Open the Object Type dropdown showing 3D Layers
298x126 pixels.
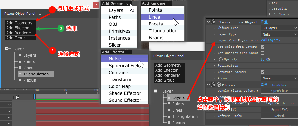pyautogui.click(x=279, y=28)
